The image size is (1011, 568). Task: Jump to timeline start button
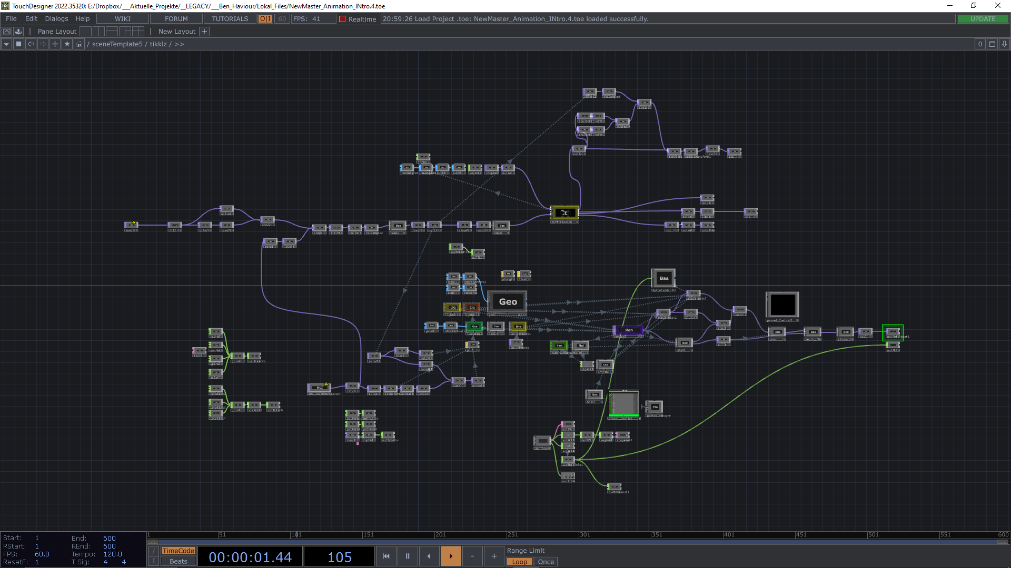point(386,556)
